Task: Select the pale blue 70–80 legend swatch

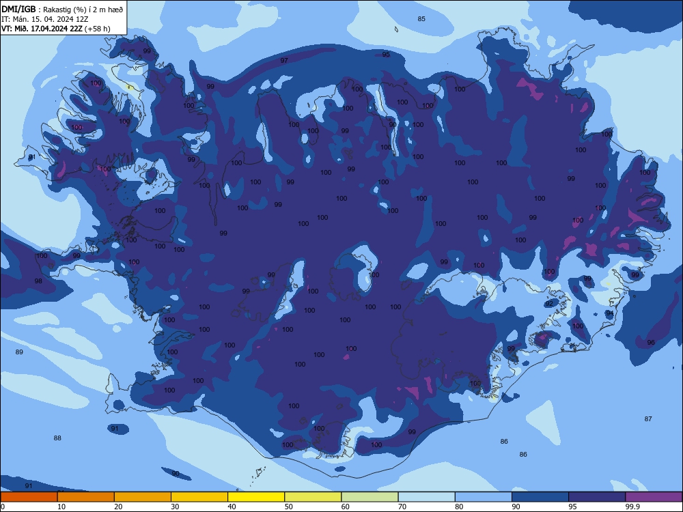Action: 426,497
